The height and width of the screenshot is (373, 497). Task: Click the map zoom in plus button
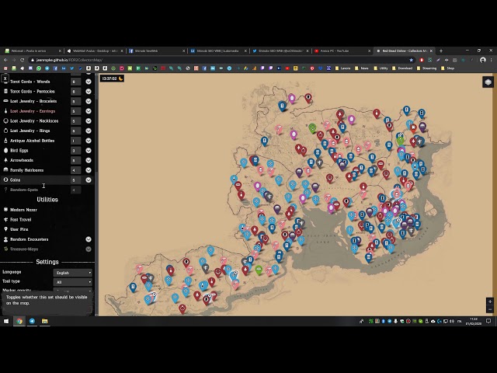(x=489, y=302)
